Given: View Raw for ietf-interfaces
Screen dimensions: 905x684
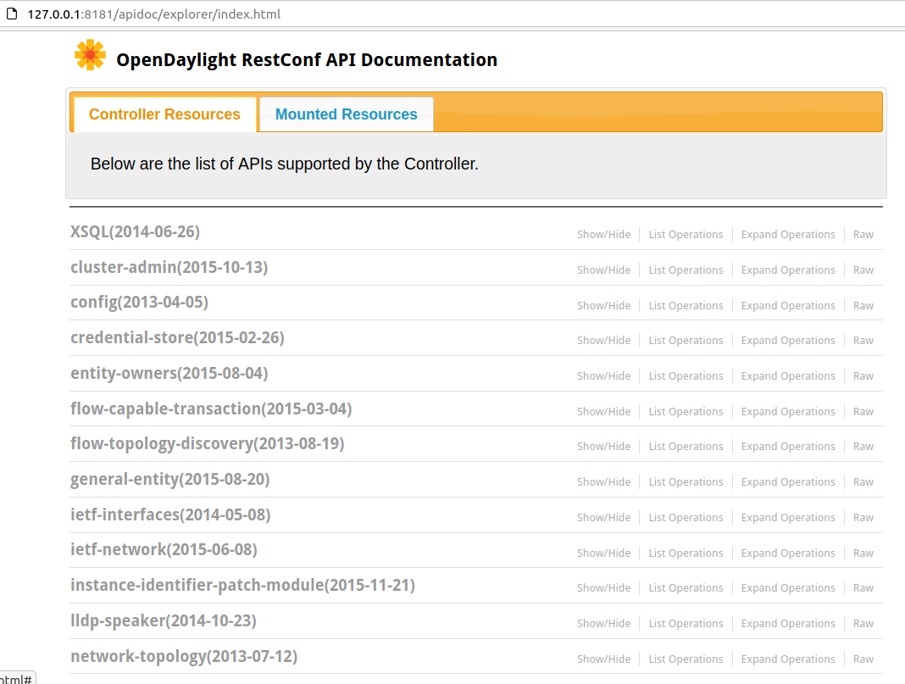Looking at the screenshot, I should (863, 518).
